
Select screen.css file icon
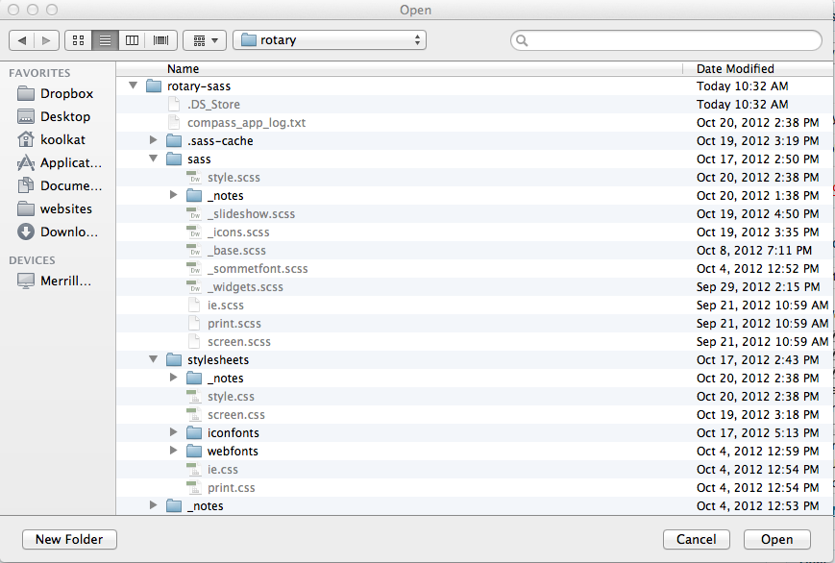[194, 414]
